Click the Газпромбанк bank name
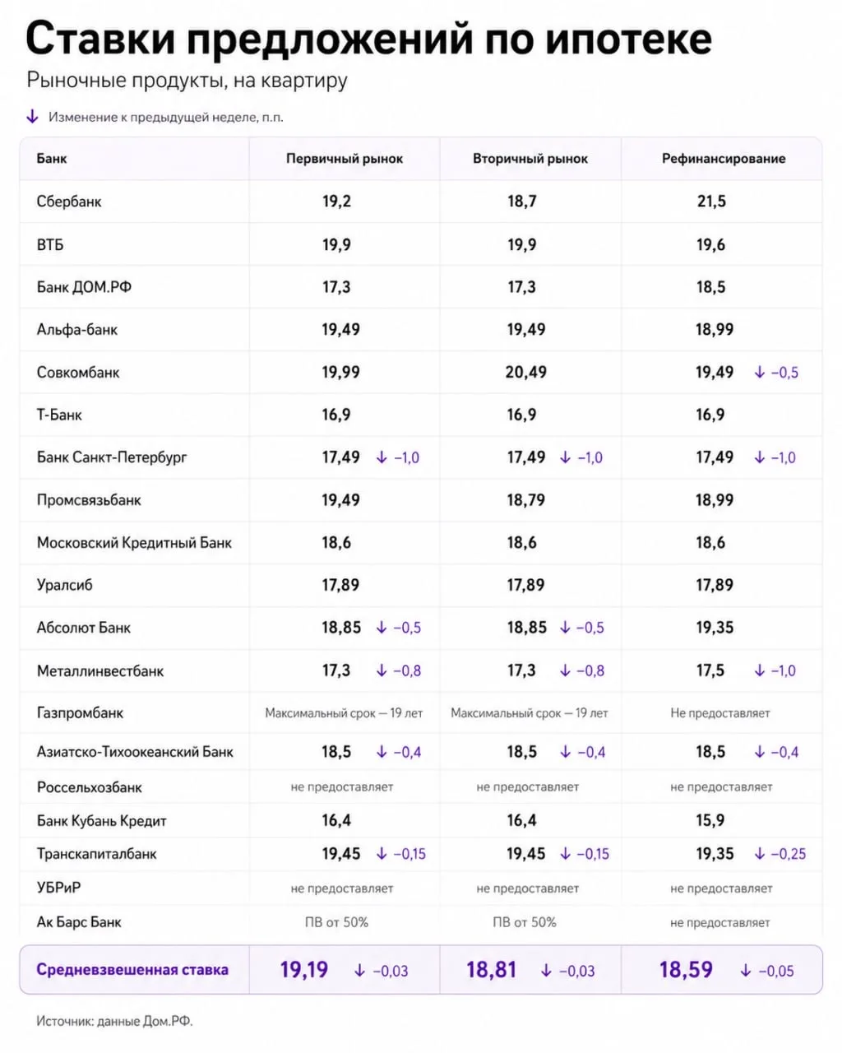 (80, 713)
